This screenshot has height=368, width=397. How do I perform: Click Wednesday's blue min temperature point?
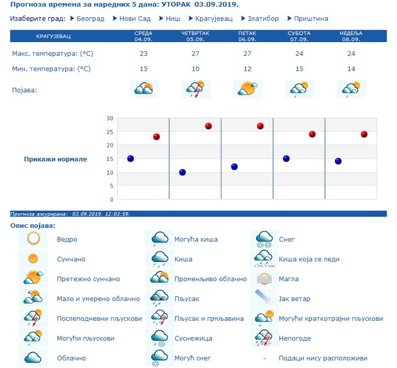tap(130, 159)
